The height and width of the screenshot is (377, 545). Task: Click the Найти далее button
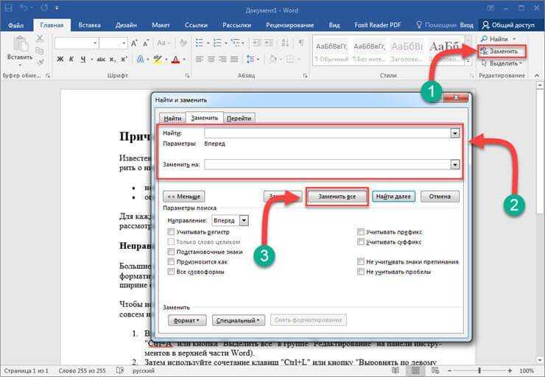pos(393,197)
